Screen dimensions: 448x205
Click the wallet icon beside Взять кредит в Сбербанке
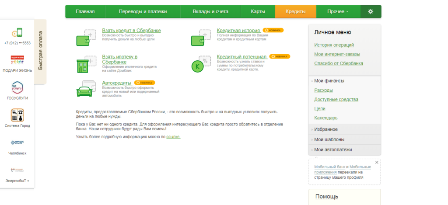[x=86, y=38]
